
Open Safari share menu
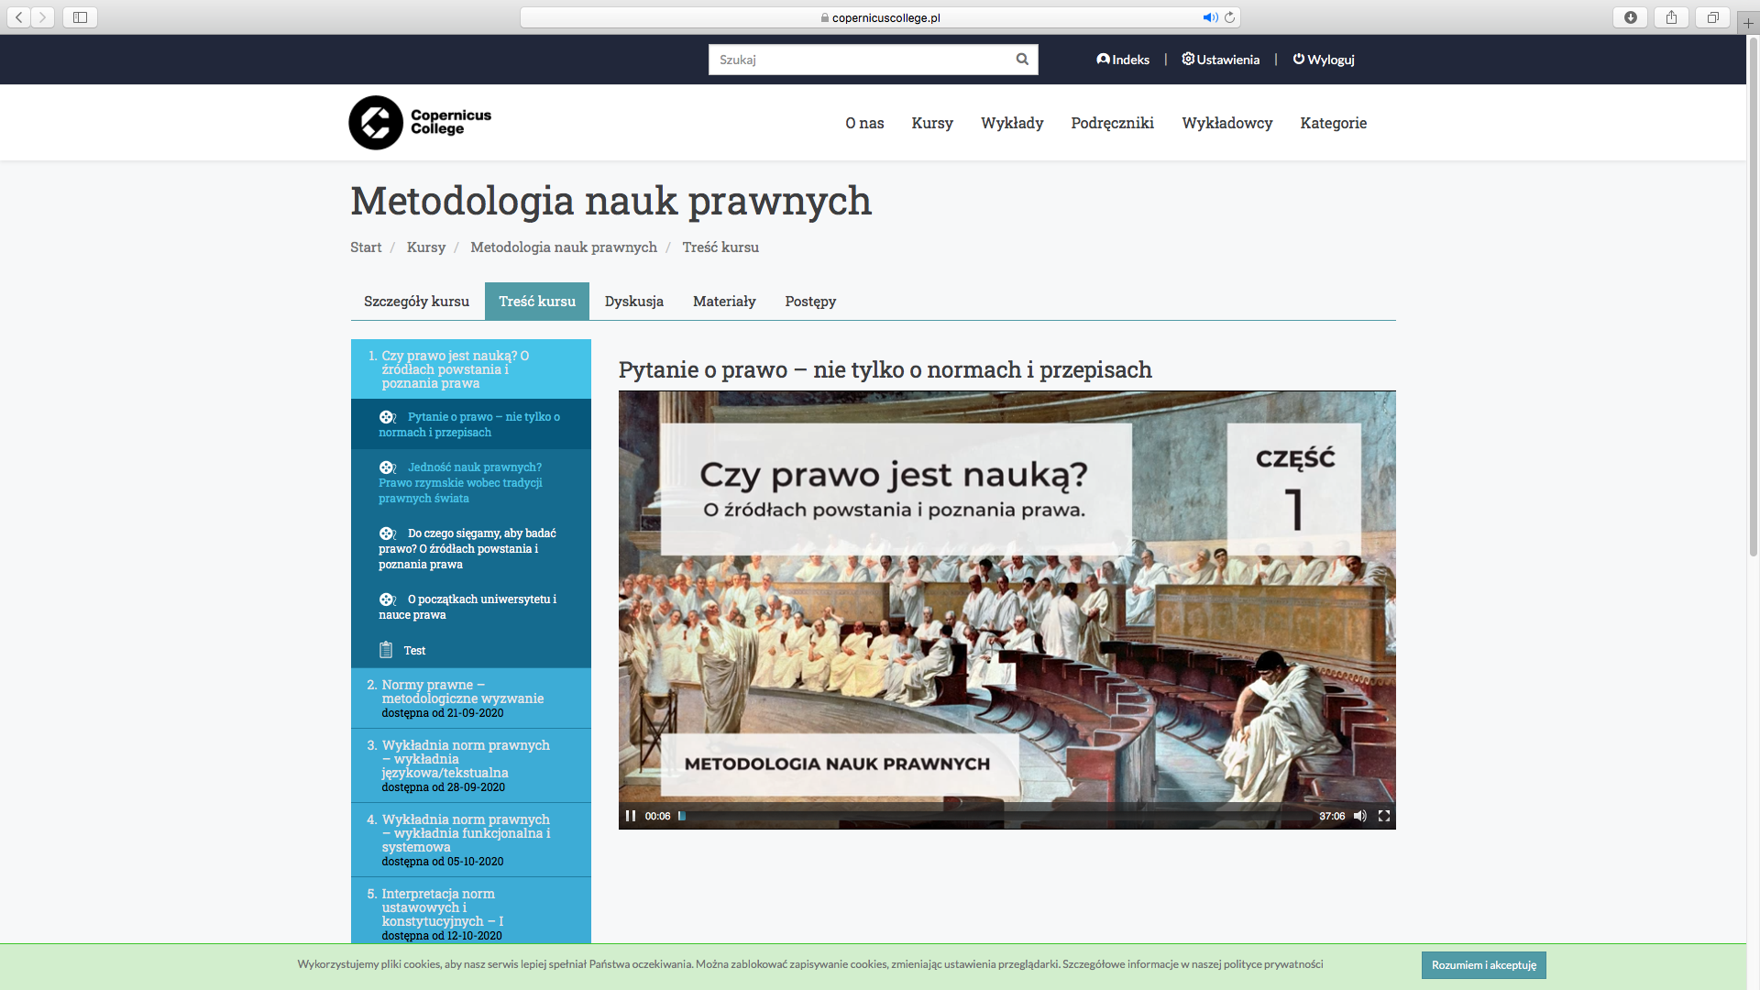pyautogui.click(x=1671, y=17)
